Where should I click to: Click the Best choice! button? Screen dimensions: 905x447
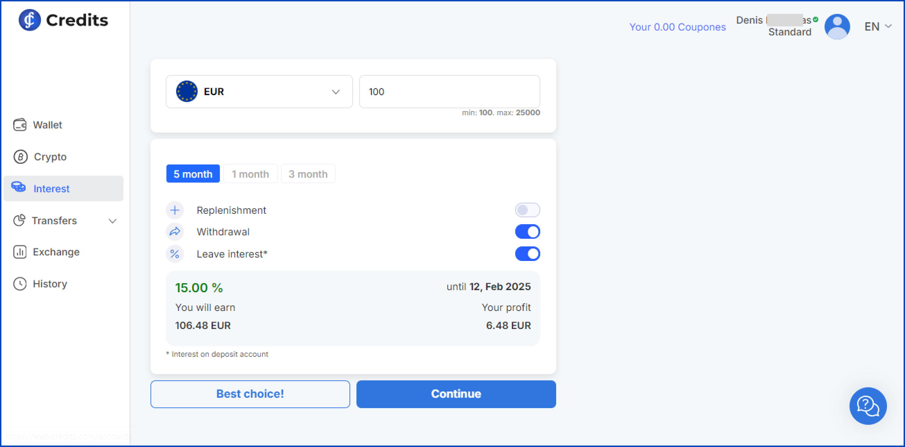[x=250, y=394]
